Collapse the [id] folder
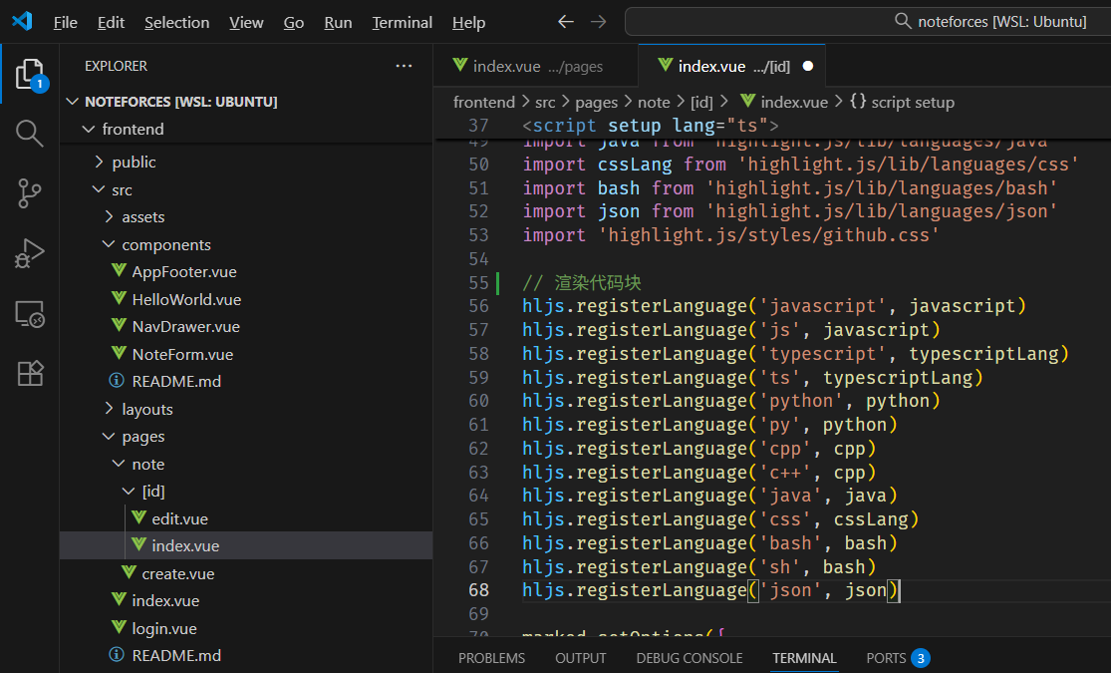1111x673 pixels. click(x=153, y=492)
